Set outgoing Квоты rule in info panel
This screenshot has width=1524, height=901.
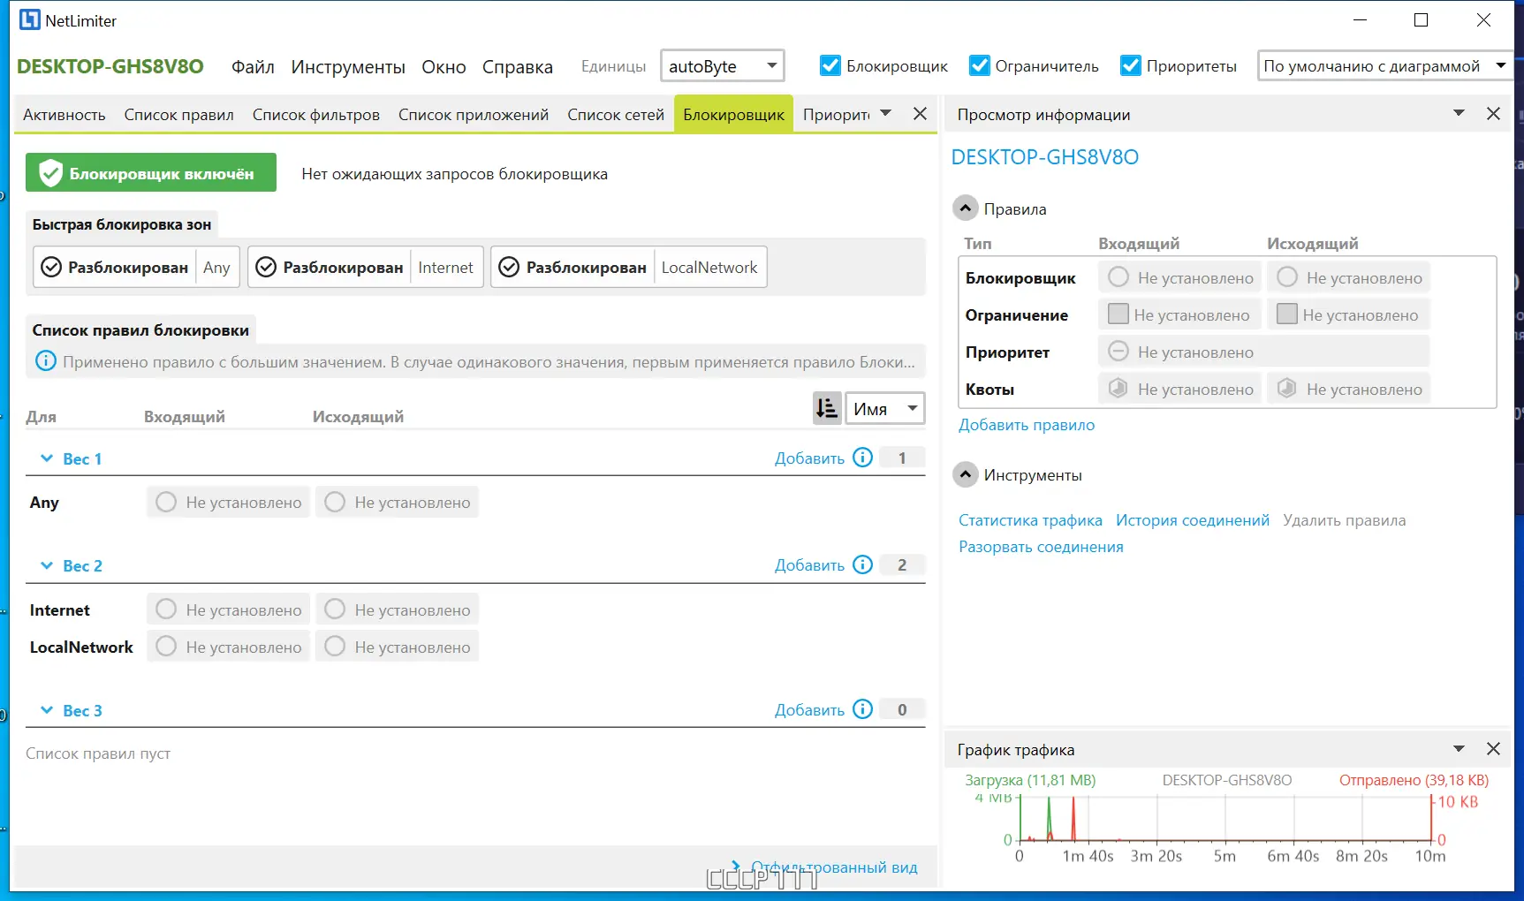pyautogui.click(x=1349, y=389)
